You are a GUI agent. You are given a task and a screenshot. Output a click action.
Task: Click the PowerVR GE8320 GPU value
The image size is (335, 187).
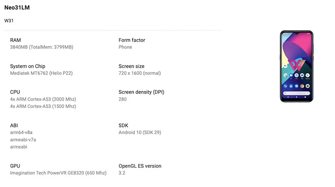point(58,173)
